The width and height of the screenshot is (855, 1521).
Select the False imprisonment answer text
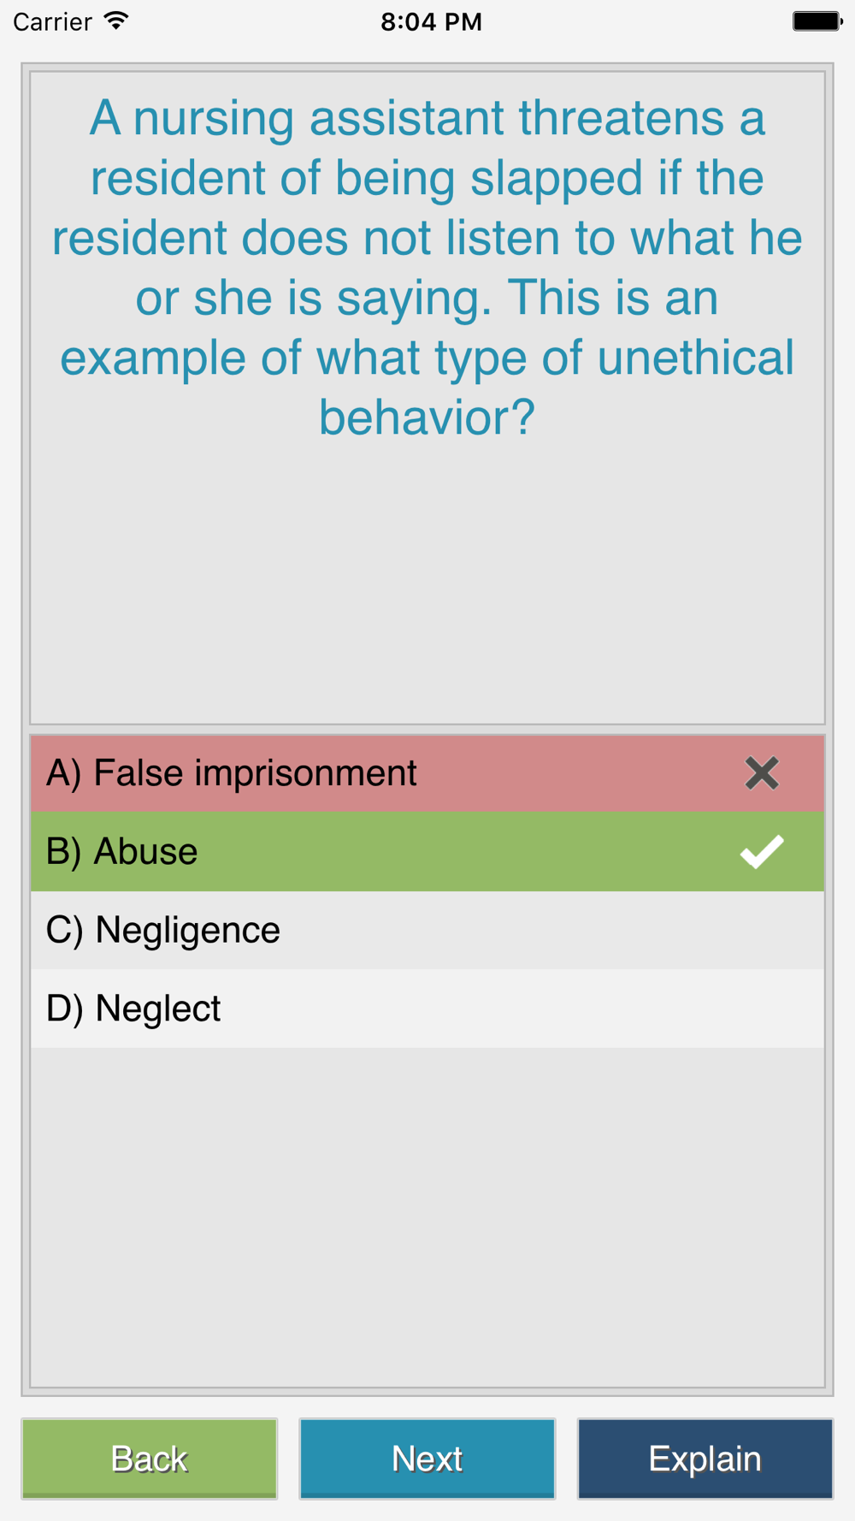pos(255,773)
